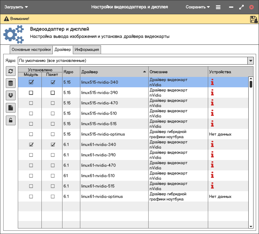Click the scroll down arrow of driver list
The image size is (259, 234).
click(x=251, y=226)
